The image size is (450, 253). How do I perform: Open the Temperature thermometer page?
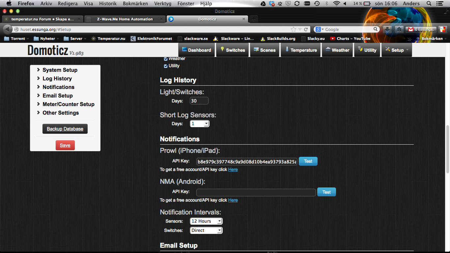click(x=300, y=50)
